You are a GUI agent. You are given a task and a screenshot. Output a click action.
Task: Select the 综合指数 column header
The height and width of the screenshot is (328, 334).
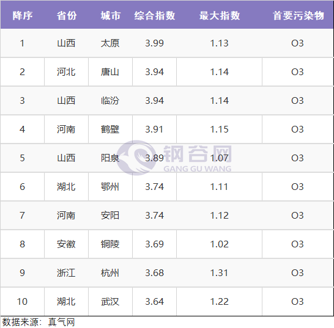tap(154, 15)
